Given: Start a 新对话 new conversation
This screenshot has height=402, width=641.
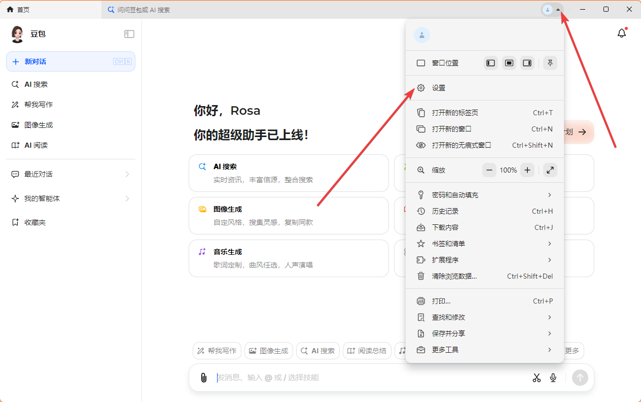Looking at the screenshot, I should tap(70, 61).
